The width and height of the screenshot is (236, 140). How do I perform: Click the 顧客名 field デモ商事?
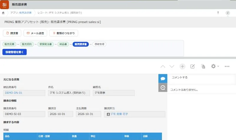coord(114,93)
